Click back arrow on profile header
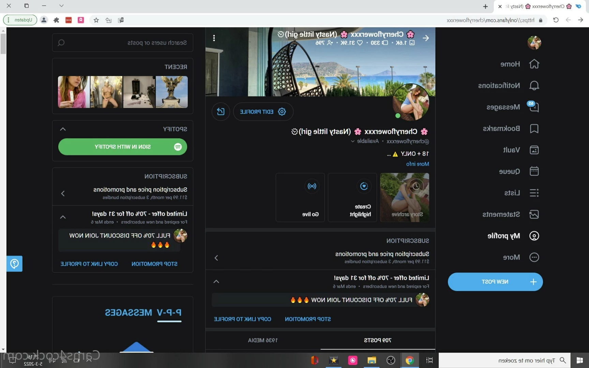The height and width of the screenshot is (368, 589). 426,38
